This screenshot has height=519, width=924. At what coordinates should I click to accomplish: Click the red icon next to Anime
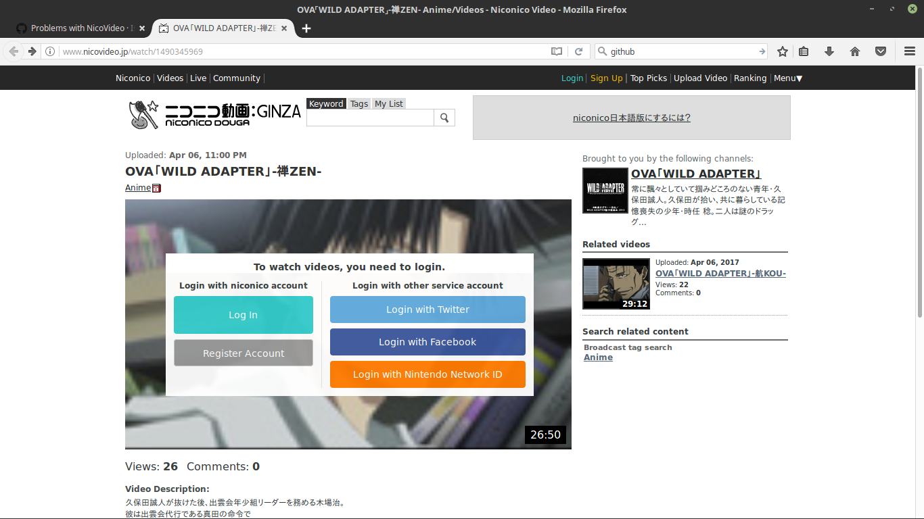tap(156, 188)
